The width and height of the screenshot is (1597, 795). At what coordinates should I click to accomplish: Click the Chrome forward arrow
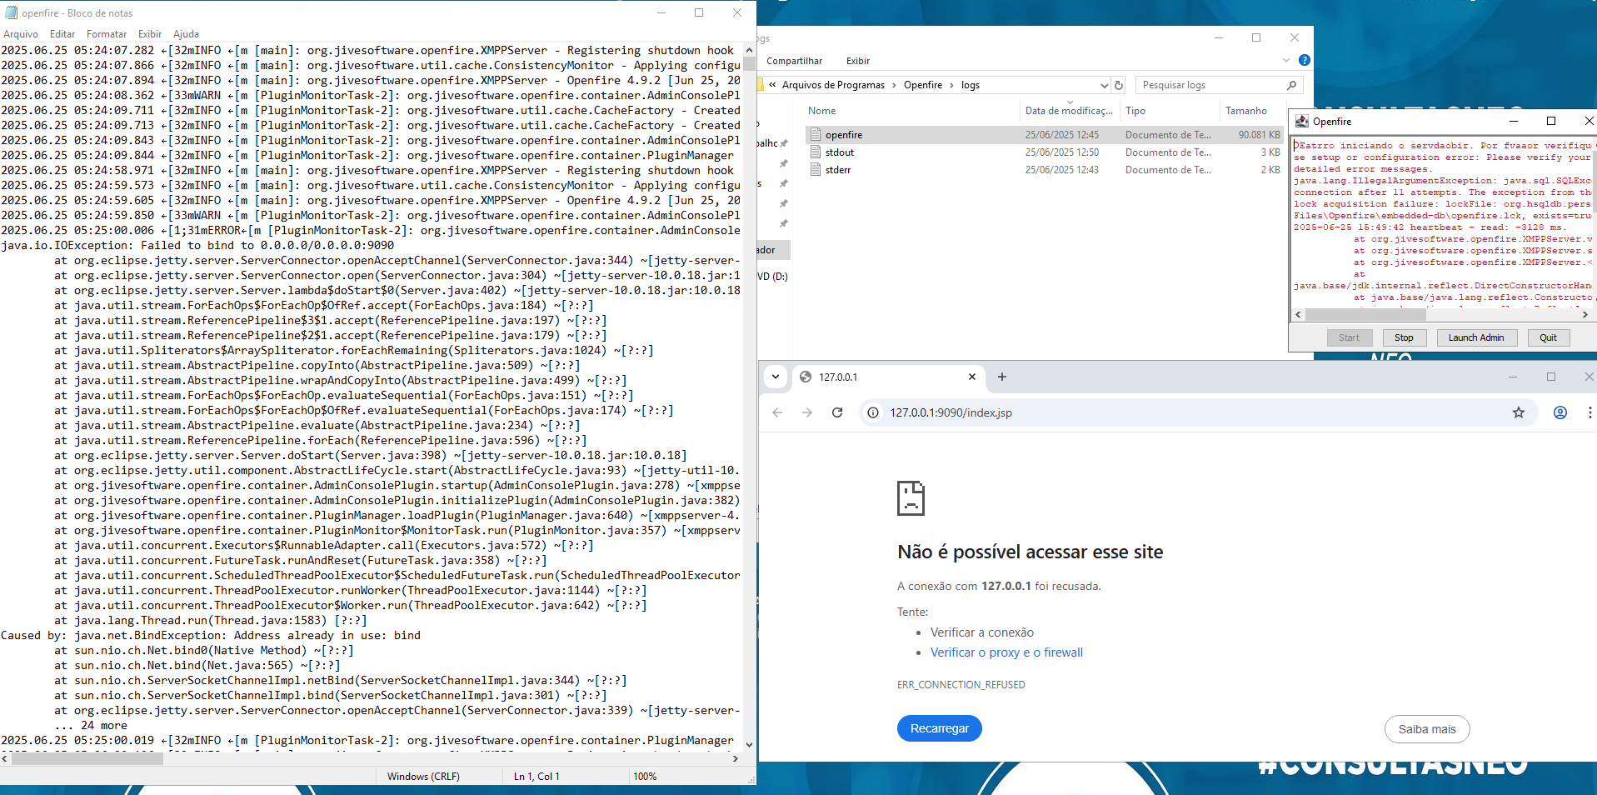coord(806,412)
